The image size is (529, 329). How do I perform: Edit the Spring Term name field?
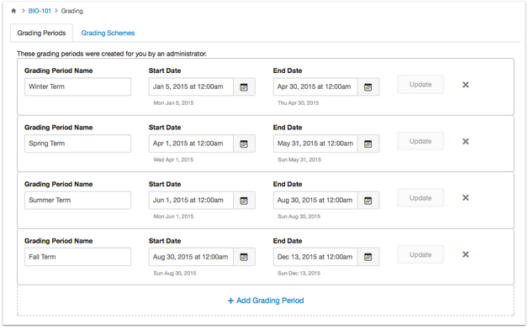click(x=77, y=144)
